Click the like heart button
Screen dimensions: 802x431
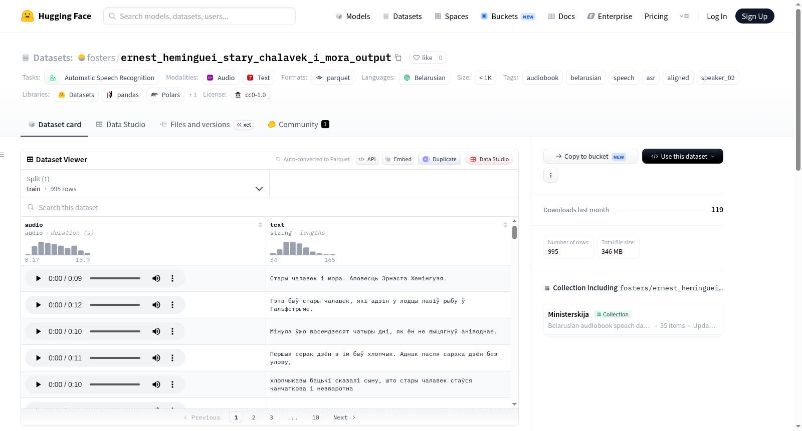click(423, 58)
